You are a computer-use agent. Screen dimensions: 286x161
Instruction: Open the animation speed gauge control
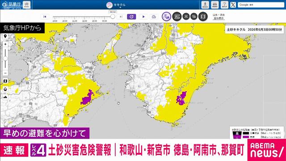coord(154,17)
